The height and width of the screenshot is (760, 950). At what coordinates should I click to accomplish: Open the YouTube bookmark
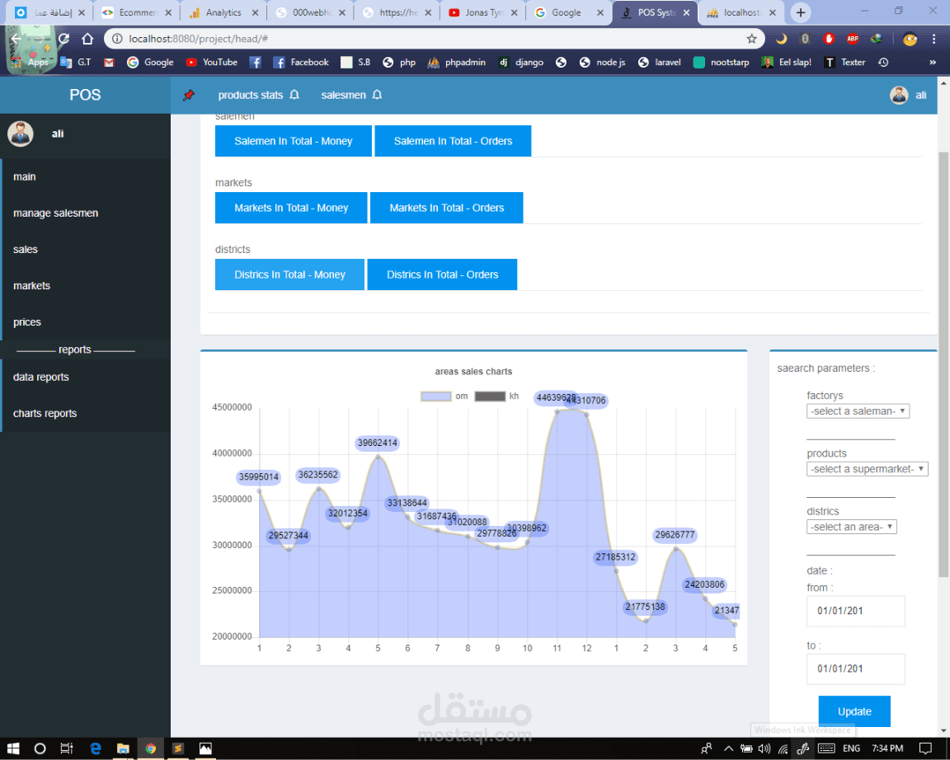[x=211, y=63]
